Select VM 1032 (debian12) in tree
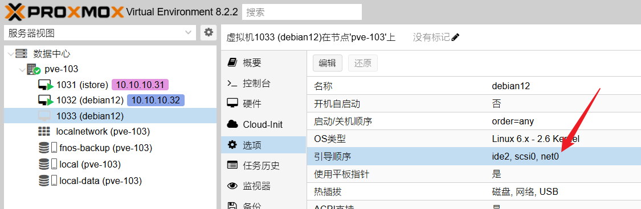Image resolution: width=641 pixels, height=209 pixels. 90,100
